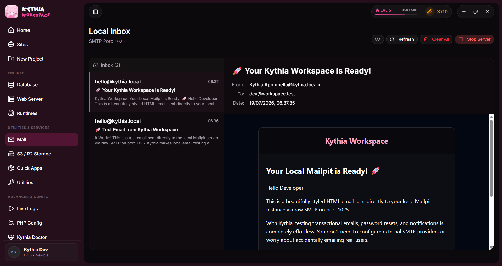The width and height of the screenshot is (502, 266).
Task: Click the refresh arrows icon
Action: (x=392, y=39)
